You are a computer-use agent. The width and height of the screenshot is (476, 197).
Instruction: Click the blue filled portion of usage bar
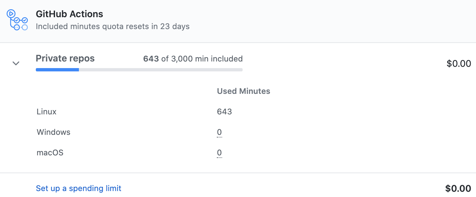(57, 70)
